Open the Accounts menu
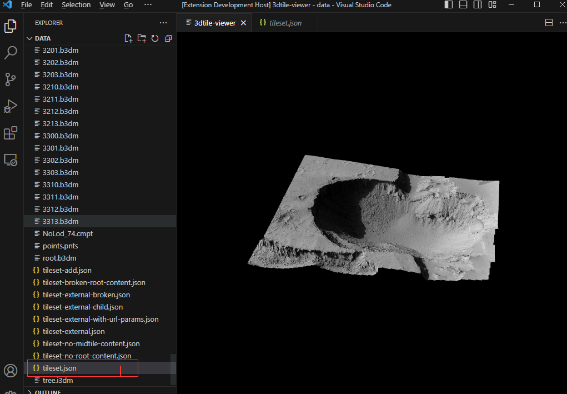Screen dimensions: 567x394 [10, 371]
